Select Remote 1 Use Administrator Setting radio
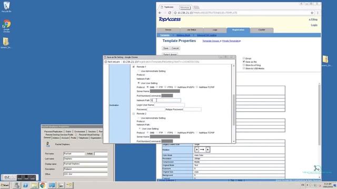Viewport: 337px width, 189px height. click(138, 71)
